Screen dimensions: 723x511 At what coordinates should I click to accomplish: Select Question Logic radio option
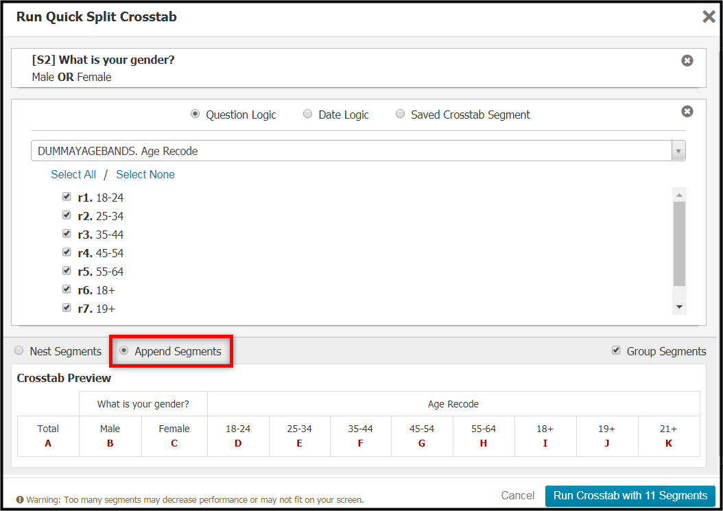195,114
